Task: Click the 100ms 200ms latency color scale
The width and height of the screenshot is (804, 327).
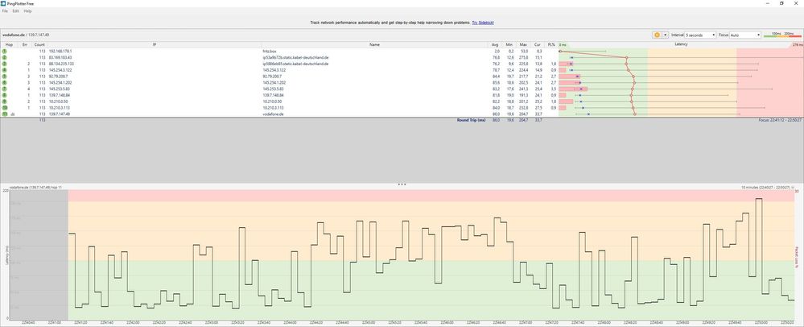Action: tap(782, 35)
